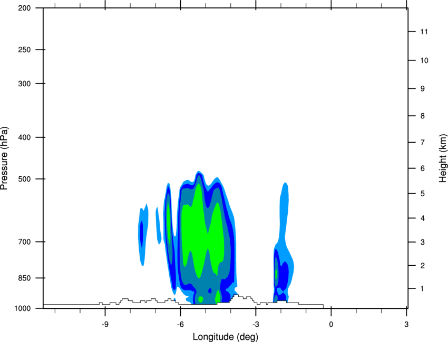Click the 1 km height label

tap(422, 289)
